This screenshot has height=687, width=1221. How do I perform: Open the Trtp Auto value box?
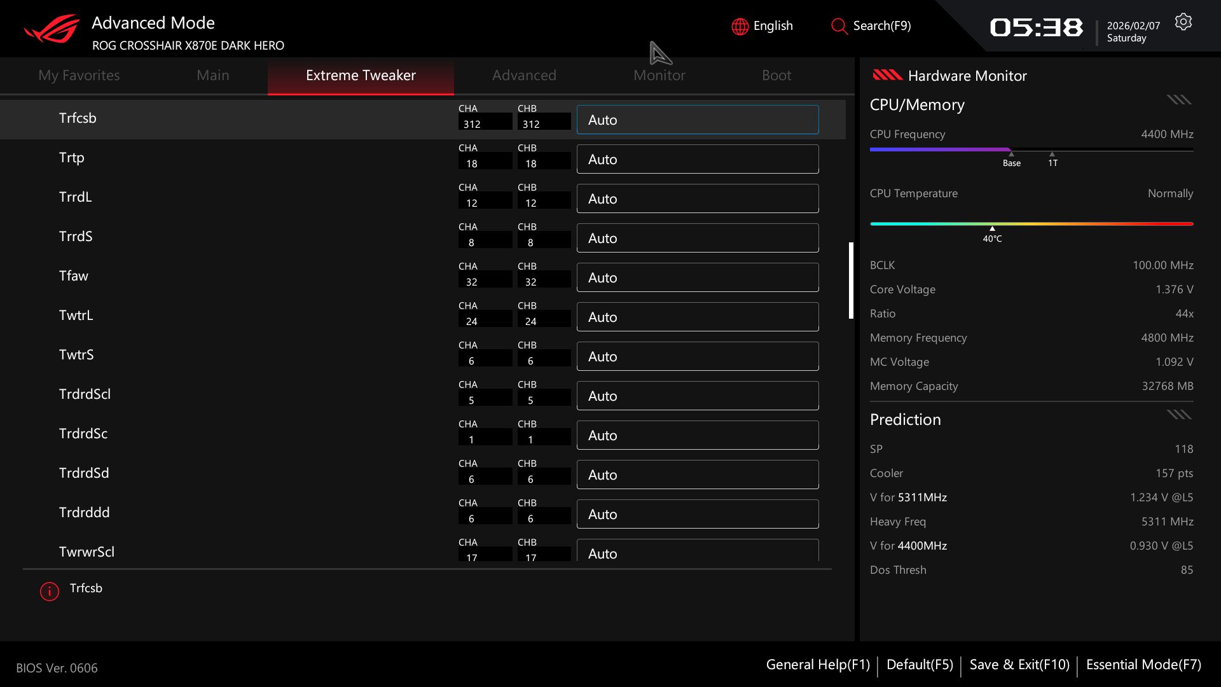[x=697, y=159]
